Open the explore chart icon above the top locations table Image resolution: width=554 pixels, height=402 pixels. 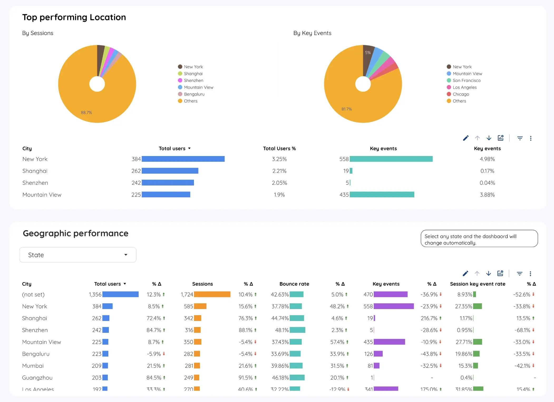500,138
